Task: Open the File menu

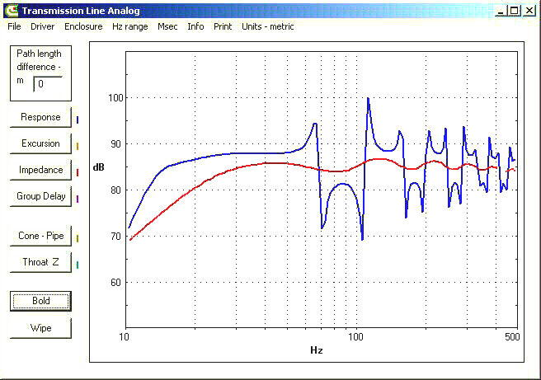Action: click(14, 26)
